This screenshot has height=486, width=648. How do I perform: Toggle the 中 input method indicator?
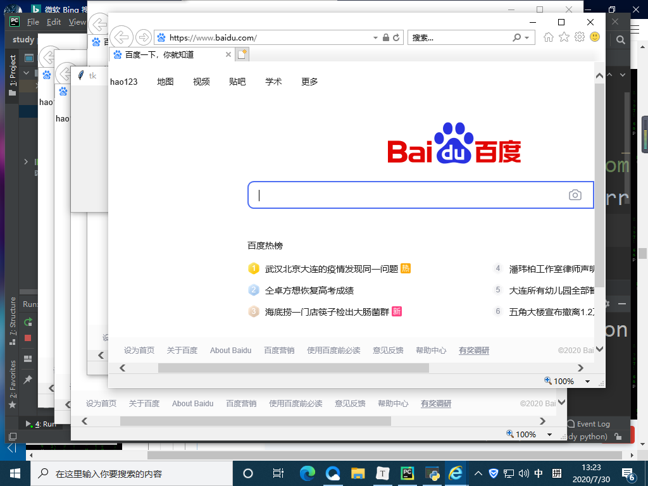(539, 473)
